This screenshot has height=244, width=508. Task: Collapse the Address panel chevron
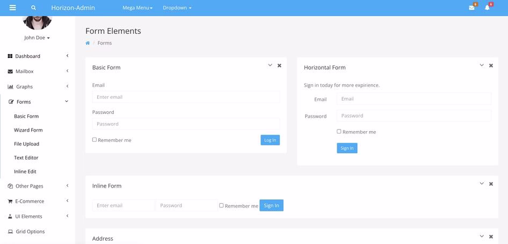482,236
